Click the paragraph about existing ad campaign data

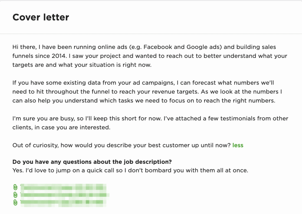pyautogui.click(x=147, y=92)
